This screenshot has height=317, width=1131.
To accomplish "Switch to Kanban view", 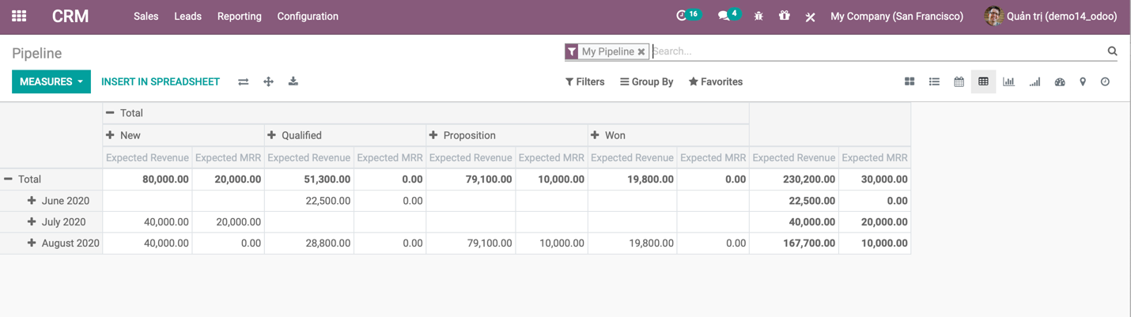I will [x=910, y=82].
